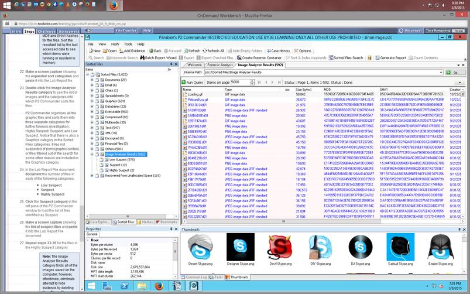Check the Graphics (624) checkbox

pos(97,101)
